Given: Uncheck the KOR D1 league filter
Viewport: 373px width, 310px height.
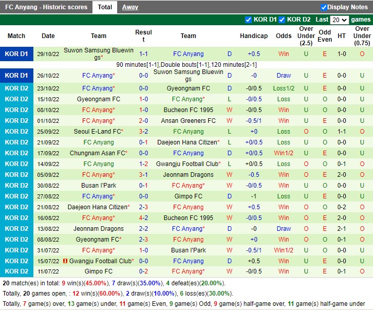Looking at the screenshot, I should point(248,20).
